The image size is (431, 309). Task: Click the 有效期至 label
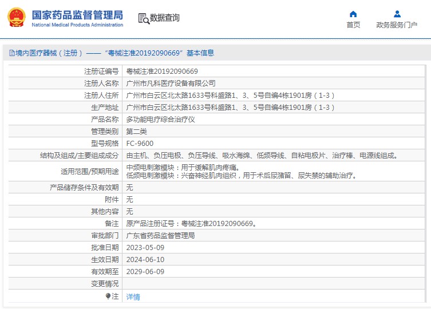click(x=105, y=272)
